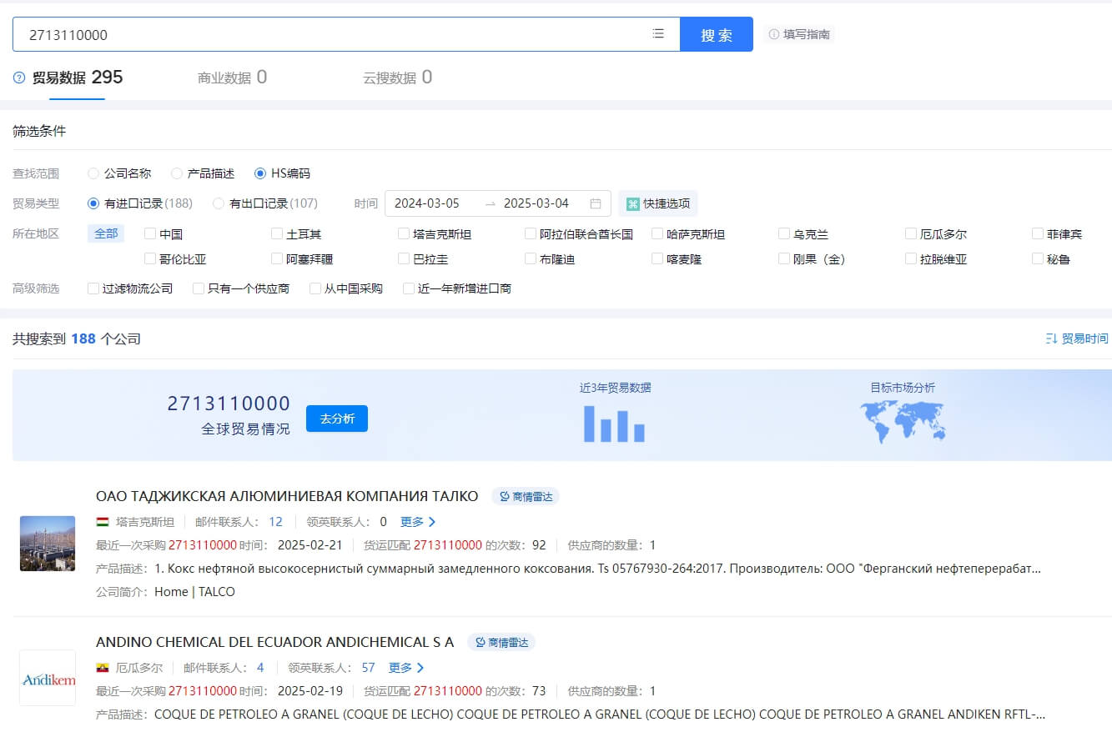
Task: Check the 阿拉伯联合酋长国 region checkbox
Action: [531, 234]
